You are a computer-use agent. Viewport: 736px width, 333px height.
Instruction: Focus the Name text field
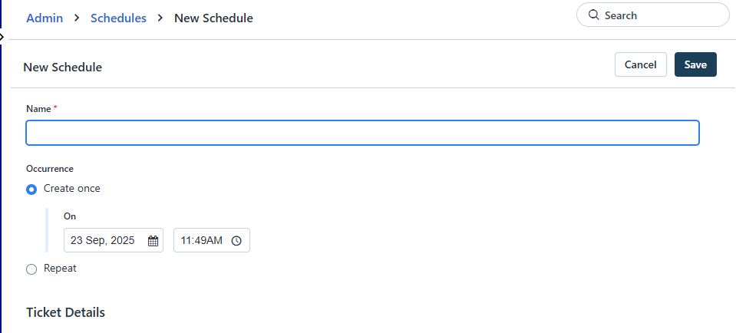click(362, 133)
